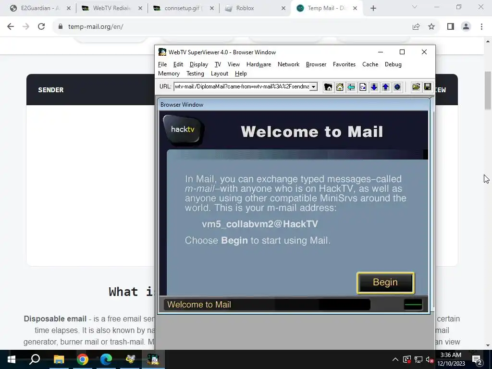
Task: Open the Help menu in SuperViewer
Action: click(x=241, y=74)
